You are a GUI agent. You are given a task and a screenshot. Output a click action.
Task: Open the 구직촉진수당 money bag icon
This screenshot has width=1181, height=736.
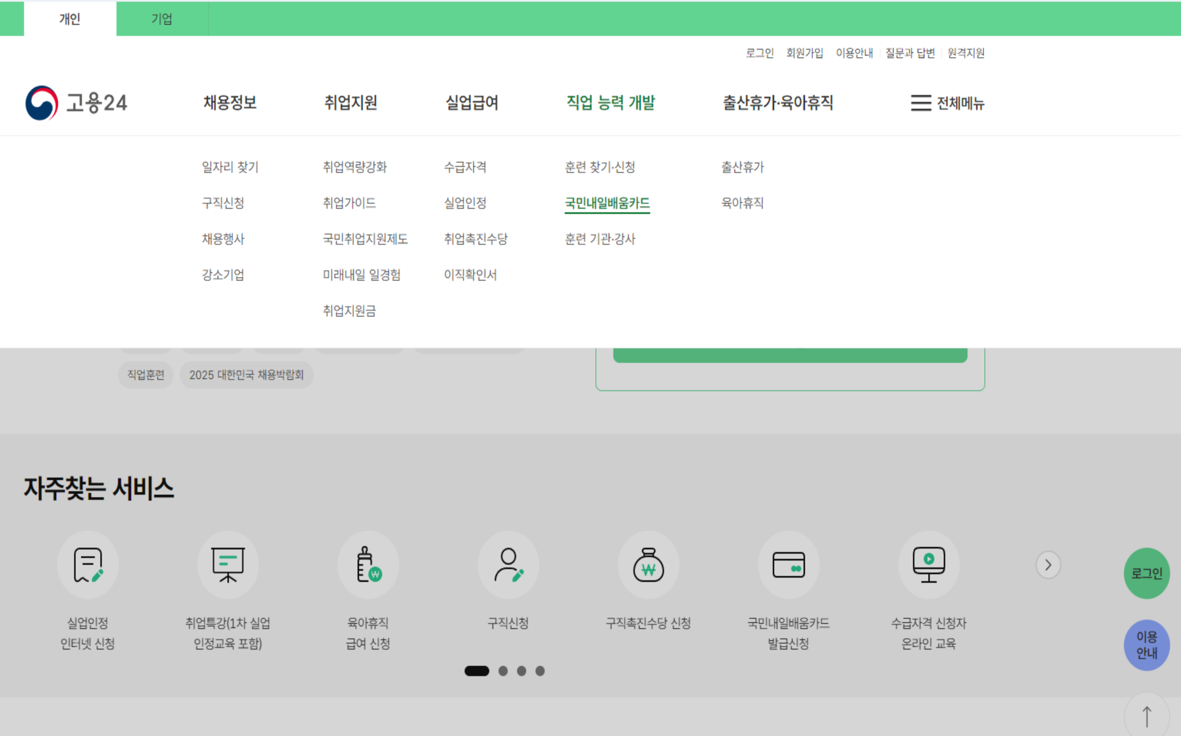[648, 565]
